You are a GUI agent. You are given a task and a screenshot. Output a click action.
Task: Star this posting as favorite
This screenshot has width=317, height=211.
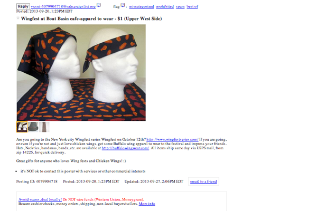coord(18,18)
